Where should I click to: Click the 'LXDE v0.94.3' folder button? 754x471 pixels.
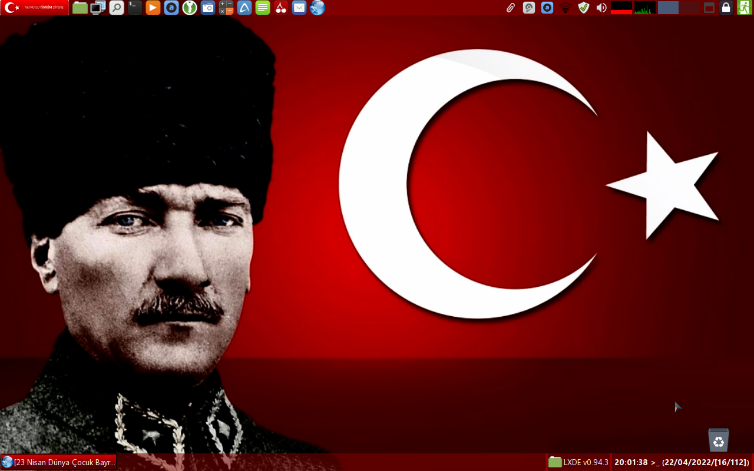(x=578, y=462)
